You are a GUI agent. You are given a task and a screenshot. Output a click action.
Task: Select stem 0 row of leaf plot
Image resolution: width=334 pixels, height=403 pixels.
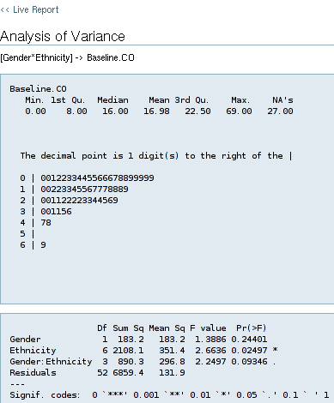(87, 178)
